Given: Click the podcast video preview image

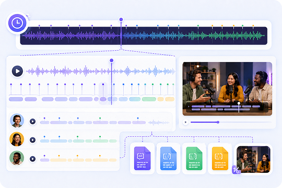Looking at the screenshot, I should pos(227,89).
